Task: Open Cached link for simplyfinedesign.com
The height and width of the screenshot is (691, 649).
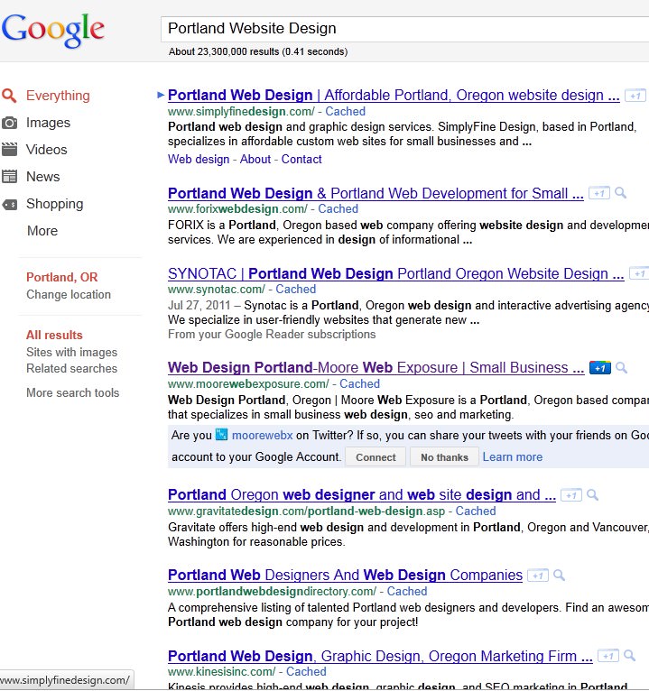Action: (345, 112)
